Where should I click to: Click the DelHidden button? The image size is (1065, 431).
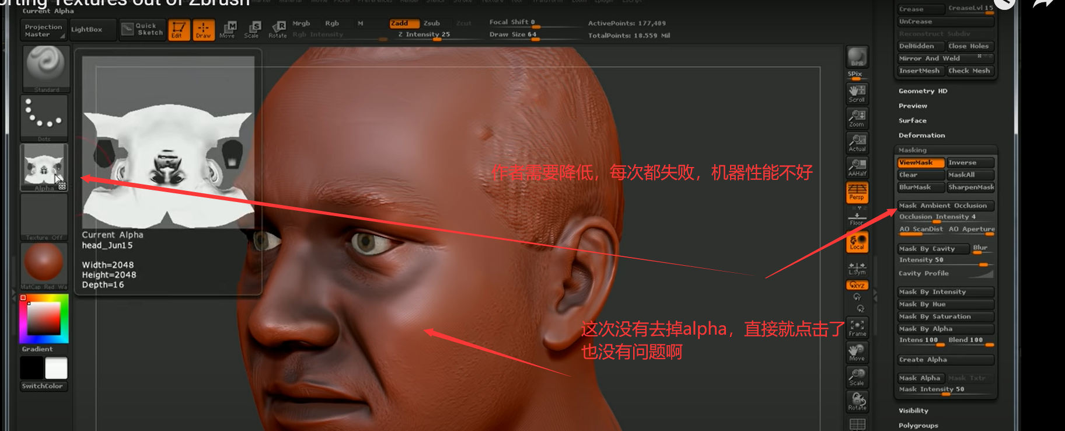coord(921,46)
